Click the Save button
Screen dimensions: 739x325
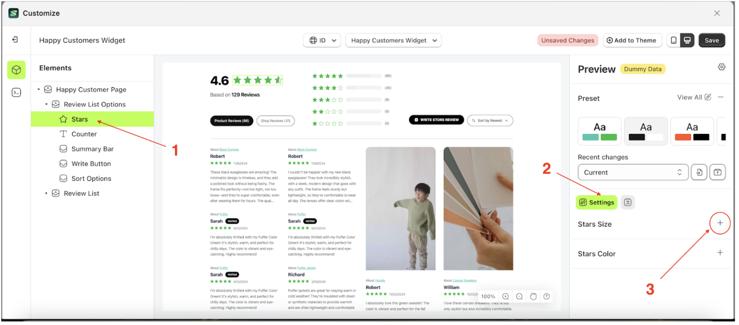[712, 40]
